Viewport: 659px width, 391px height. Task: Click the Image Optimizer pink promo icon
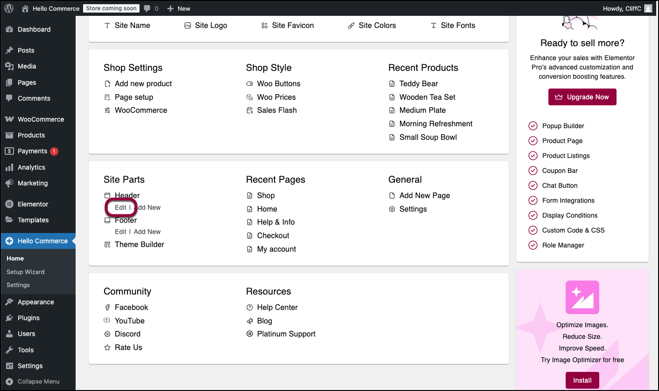pyautogui.click(x=582, y=297)
